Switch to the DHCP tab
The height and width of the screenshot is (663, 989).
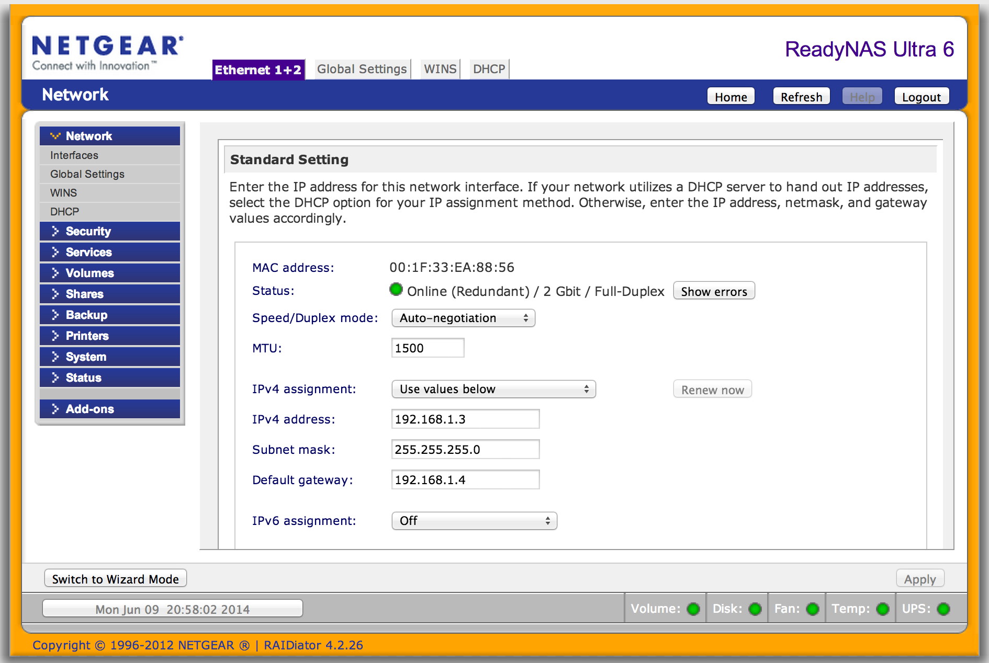pyautogui.click(x=489, y=69)
